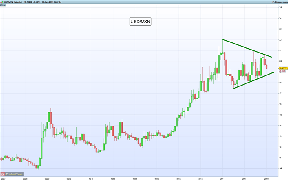This screenshot has height=180, width=288.
Task: Click the 2015 time axis label
Action: coord(179,179)
